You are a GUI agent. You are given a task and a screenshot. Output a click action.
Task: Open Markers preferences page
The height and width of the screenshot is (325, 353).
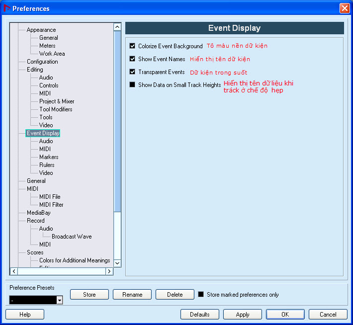(49, 157)
